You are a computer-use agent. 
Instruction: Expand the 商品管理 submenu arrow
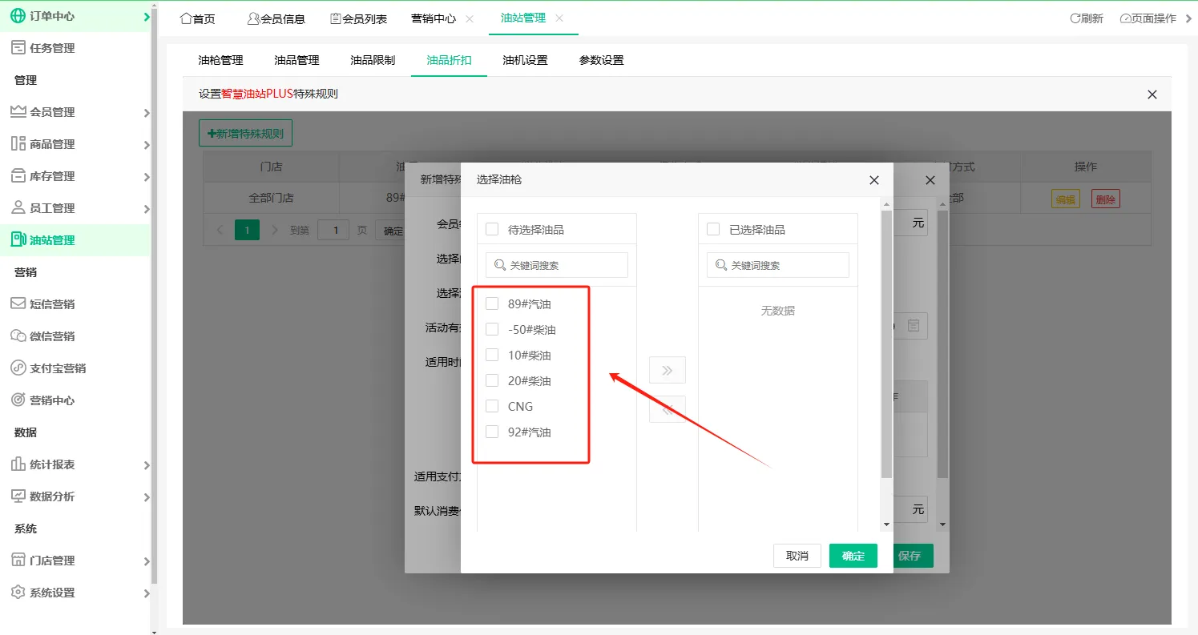click(147, 145)
